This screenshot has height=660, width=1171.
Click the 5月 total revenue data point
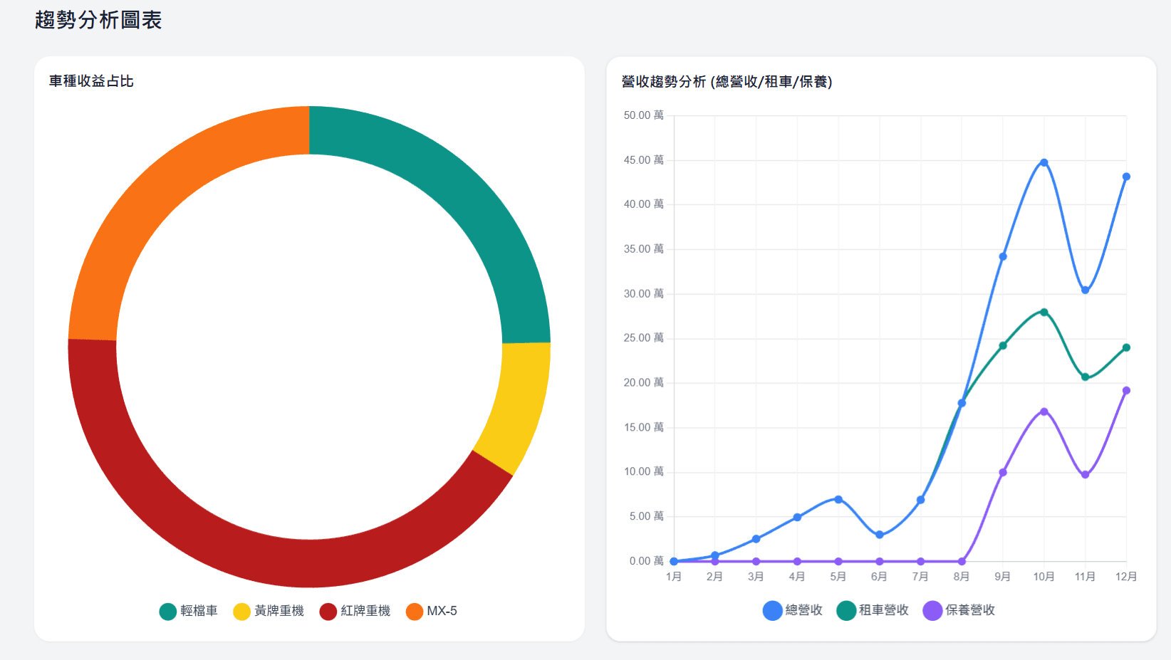pos(838,499)
